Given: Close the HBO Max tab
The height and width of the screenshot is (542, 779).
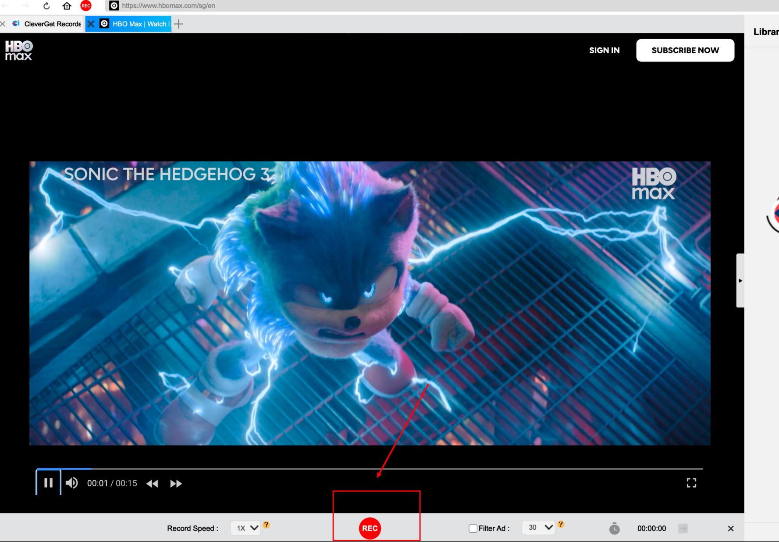Looking at the screenshot, I should pos(91,24).
